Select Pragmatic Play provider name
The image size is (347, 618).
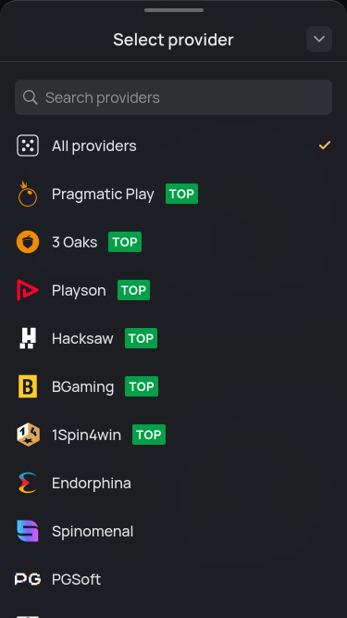(103, 194)
